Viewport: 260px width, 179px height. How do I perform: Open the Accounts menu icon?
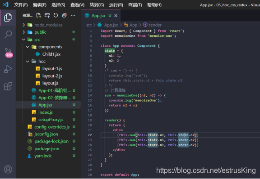[8, 169]
